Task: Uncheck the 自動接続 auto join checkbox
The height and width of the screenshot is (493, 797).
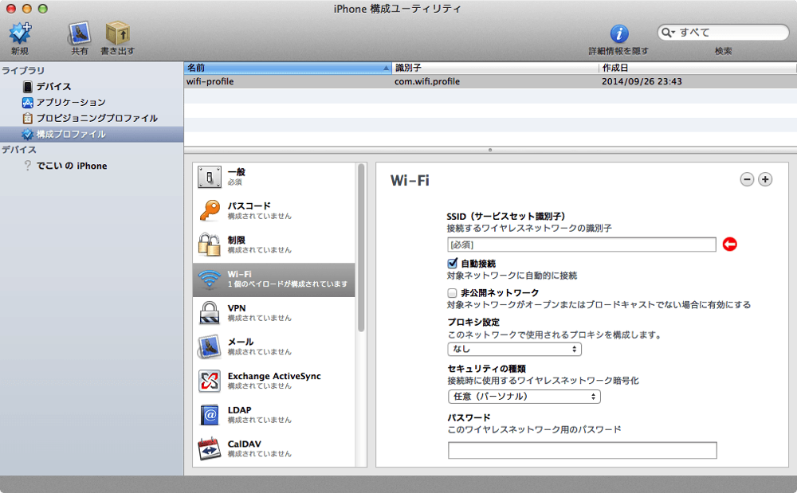Action: pyautogui.click(x=452, y=263)
